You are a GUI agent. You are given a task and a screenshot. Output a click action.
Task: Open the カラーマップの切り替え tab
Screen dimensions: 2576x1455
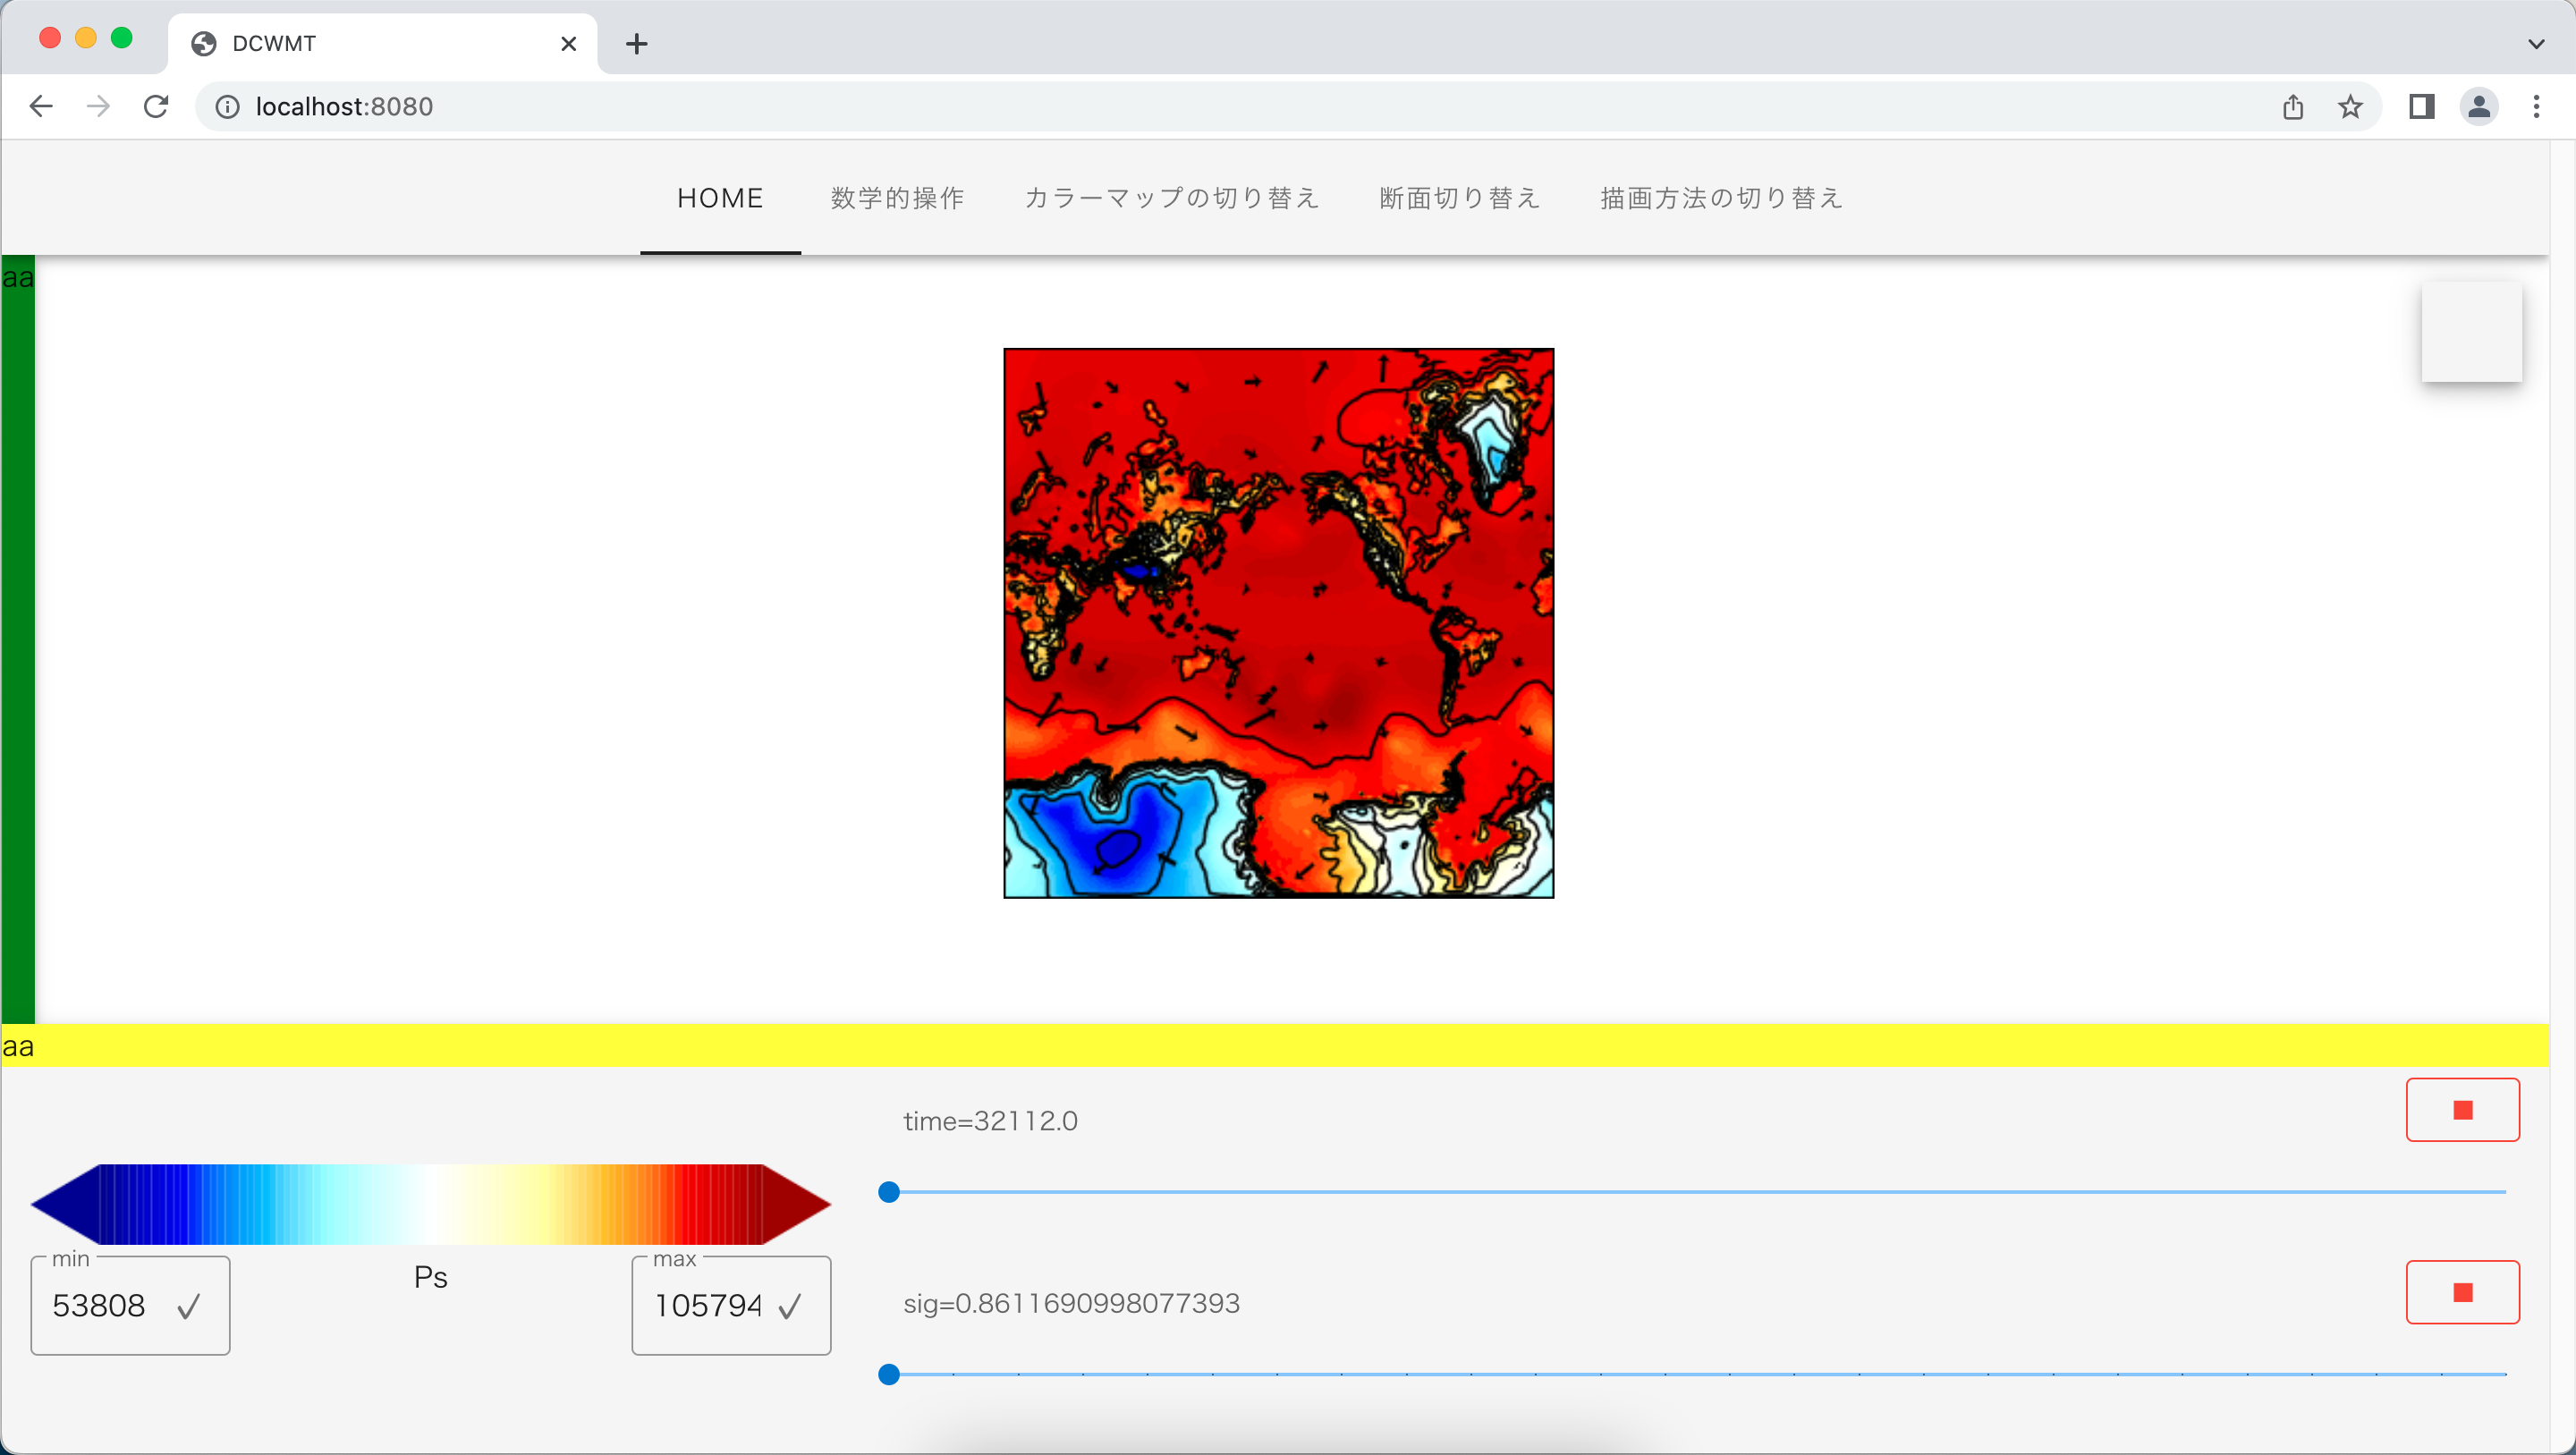(x=1171, y=198)
